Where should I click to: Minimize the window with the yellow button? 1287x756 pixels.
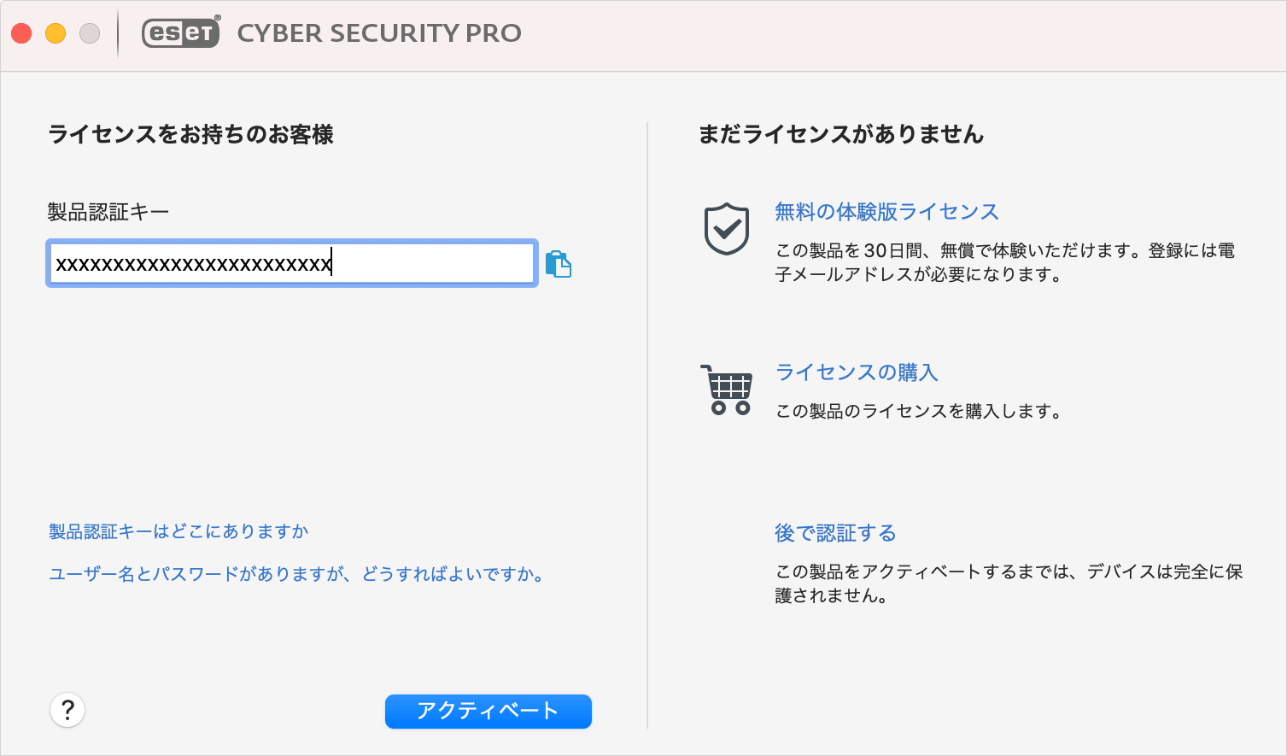click(56, 33)
